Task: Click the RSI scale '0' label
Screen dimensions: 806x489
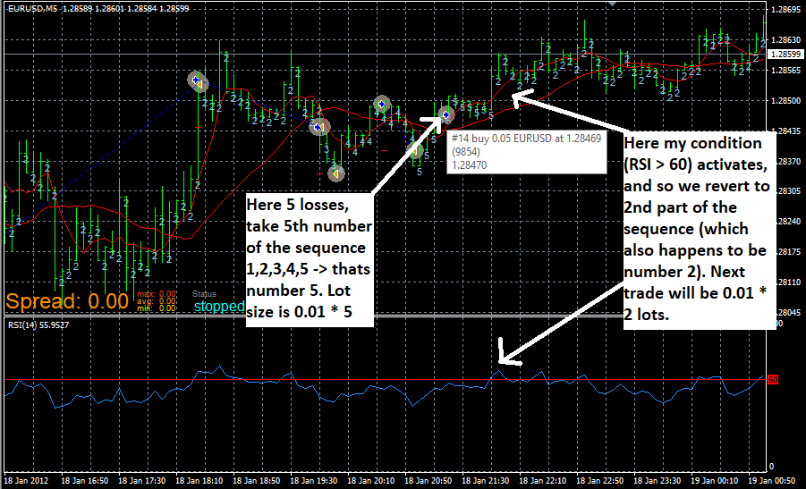Action: click(772, 467)
